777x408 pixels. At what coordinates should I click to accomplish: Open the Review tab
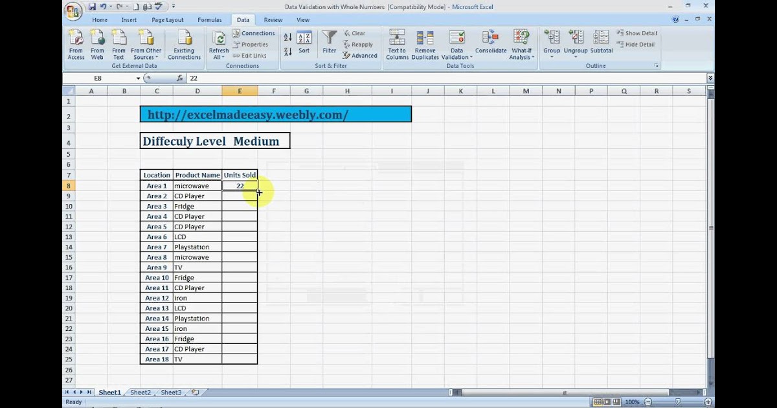(273, 20)
